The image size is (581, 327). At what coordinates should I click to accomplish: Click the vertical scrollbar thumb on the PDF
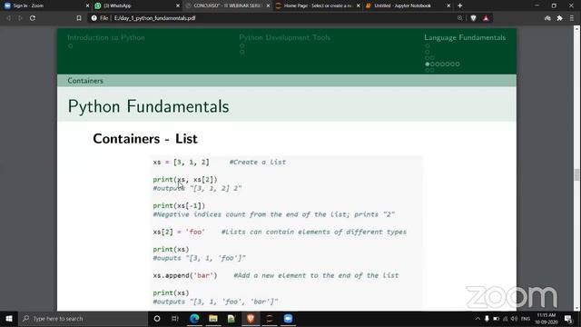(576, 174)
